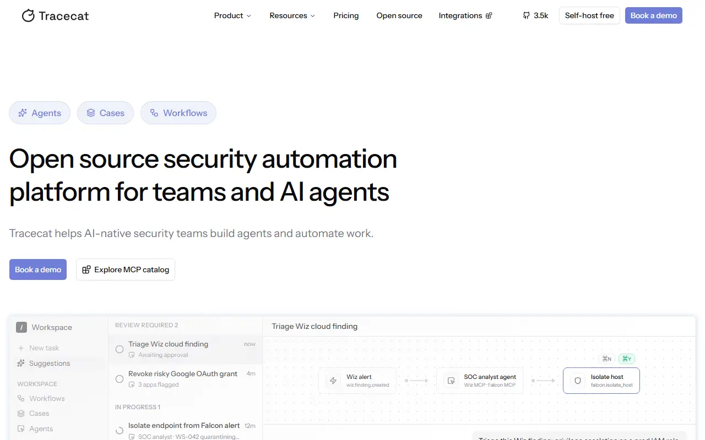
Task: Click the Awaiting approval status text
Action: pyautogui.click(x=163, y=355)
